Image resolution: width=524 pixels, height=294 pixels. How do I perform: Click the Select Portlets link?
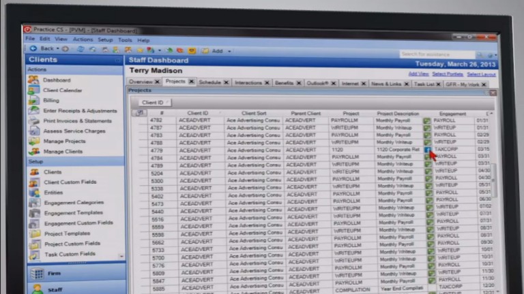[x=447, y=73]
